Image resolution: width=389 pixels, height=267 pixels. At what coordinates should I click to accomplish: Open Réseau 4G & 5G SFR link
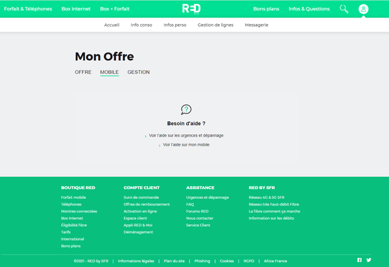click(266, 198)
